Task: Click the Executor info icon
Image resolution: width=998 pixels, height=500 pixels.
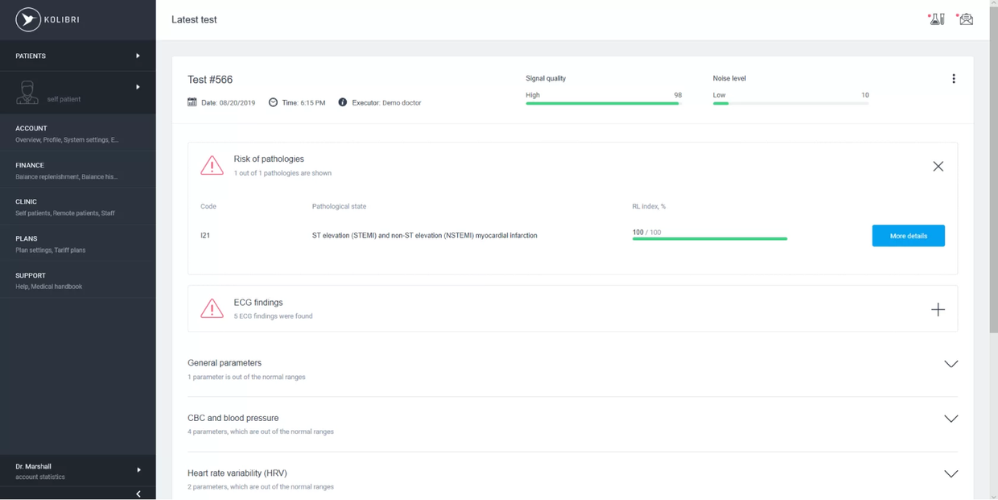Action: (x=343, y=102)
